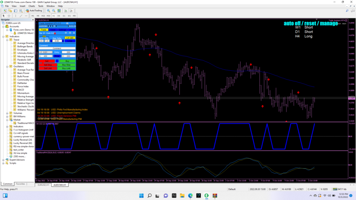Tile chart windows using grid icon
Viewport: 356px width, 200px height.
point(59,11)
